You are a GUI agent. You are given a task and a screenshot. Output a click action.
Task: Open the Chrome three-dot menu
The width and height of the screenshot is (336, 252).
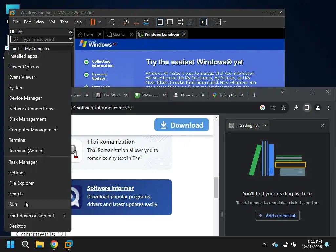pos(328,108)
